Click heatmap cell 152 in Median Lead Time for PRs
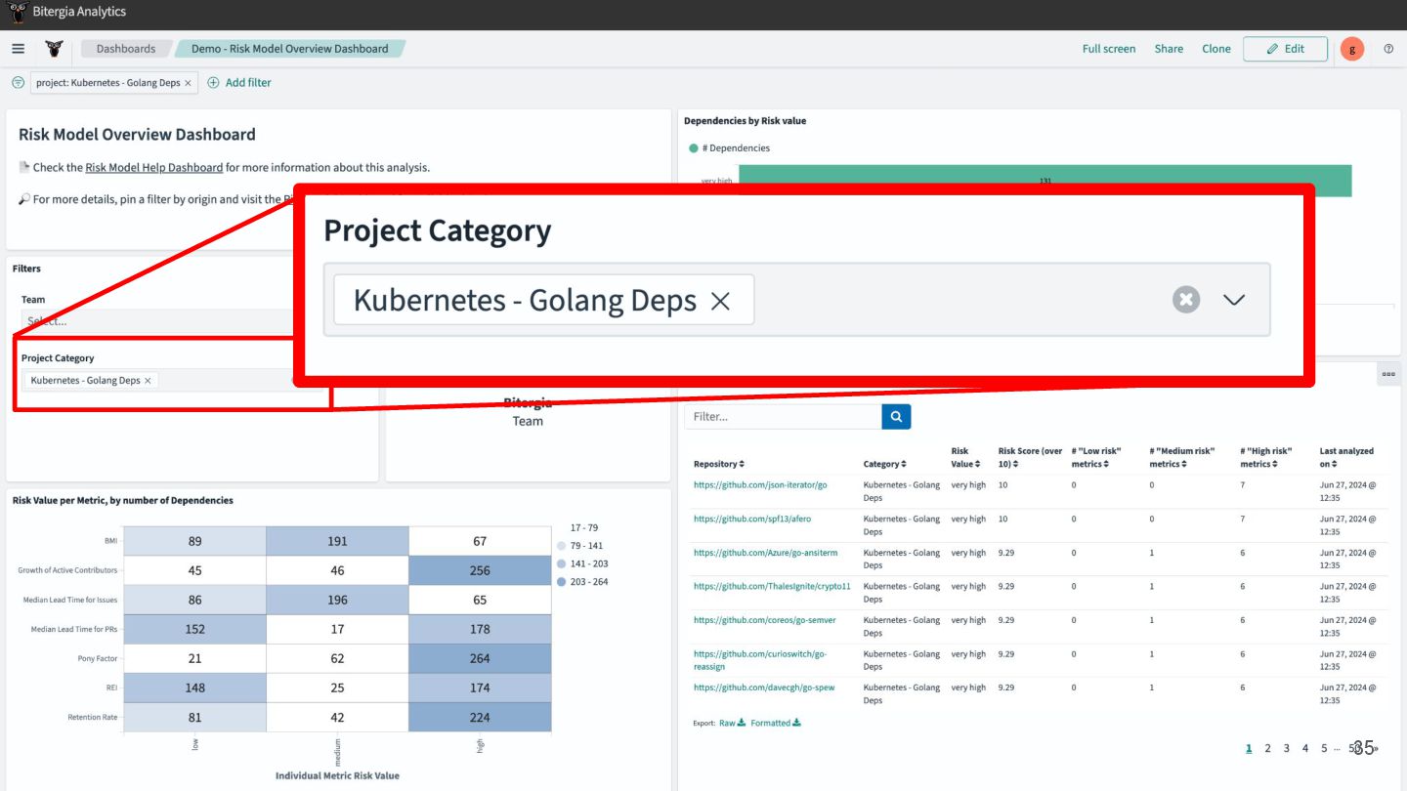The width and height of the screenshot is (1407, 791). pos(195,629)
